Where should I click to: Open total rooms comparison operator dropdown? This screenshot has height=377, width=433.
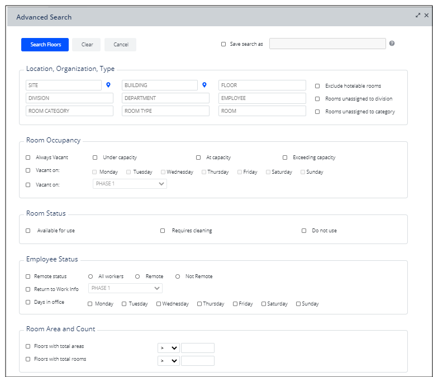169,361
